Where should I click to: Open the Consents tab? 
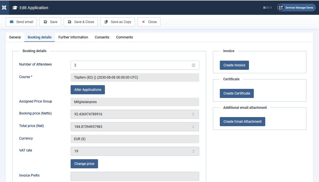click(x=102, y=37)
